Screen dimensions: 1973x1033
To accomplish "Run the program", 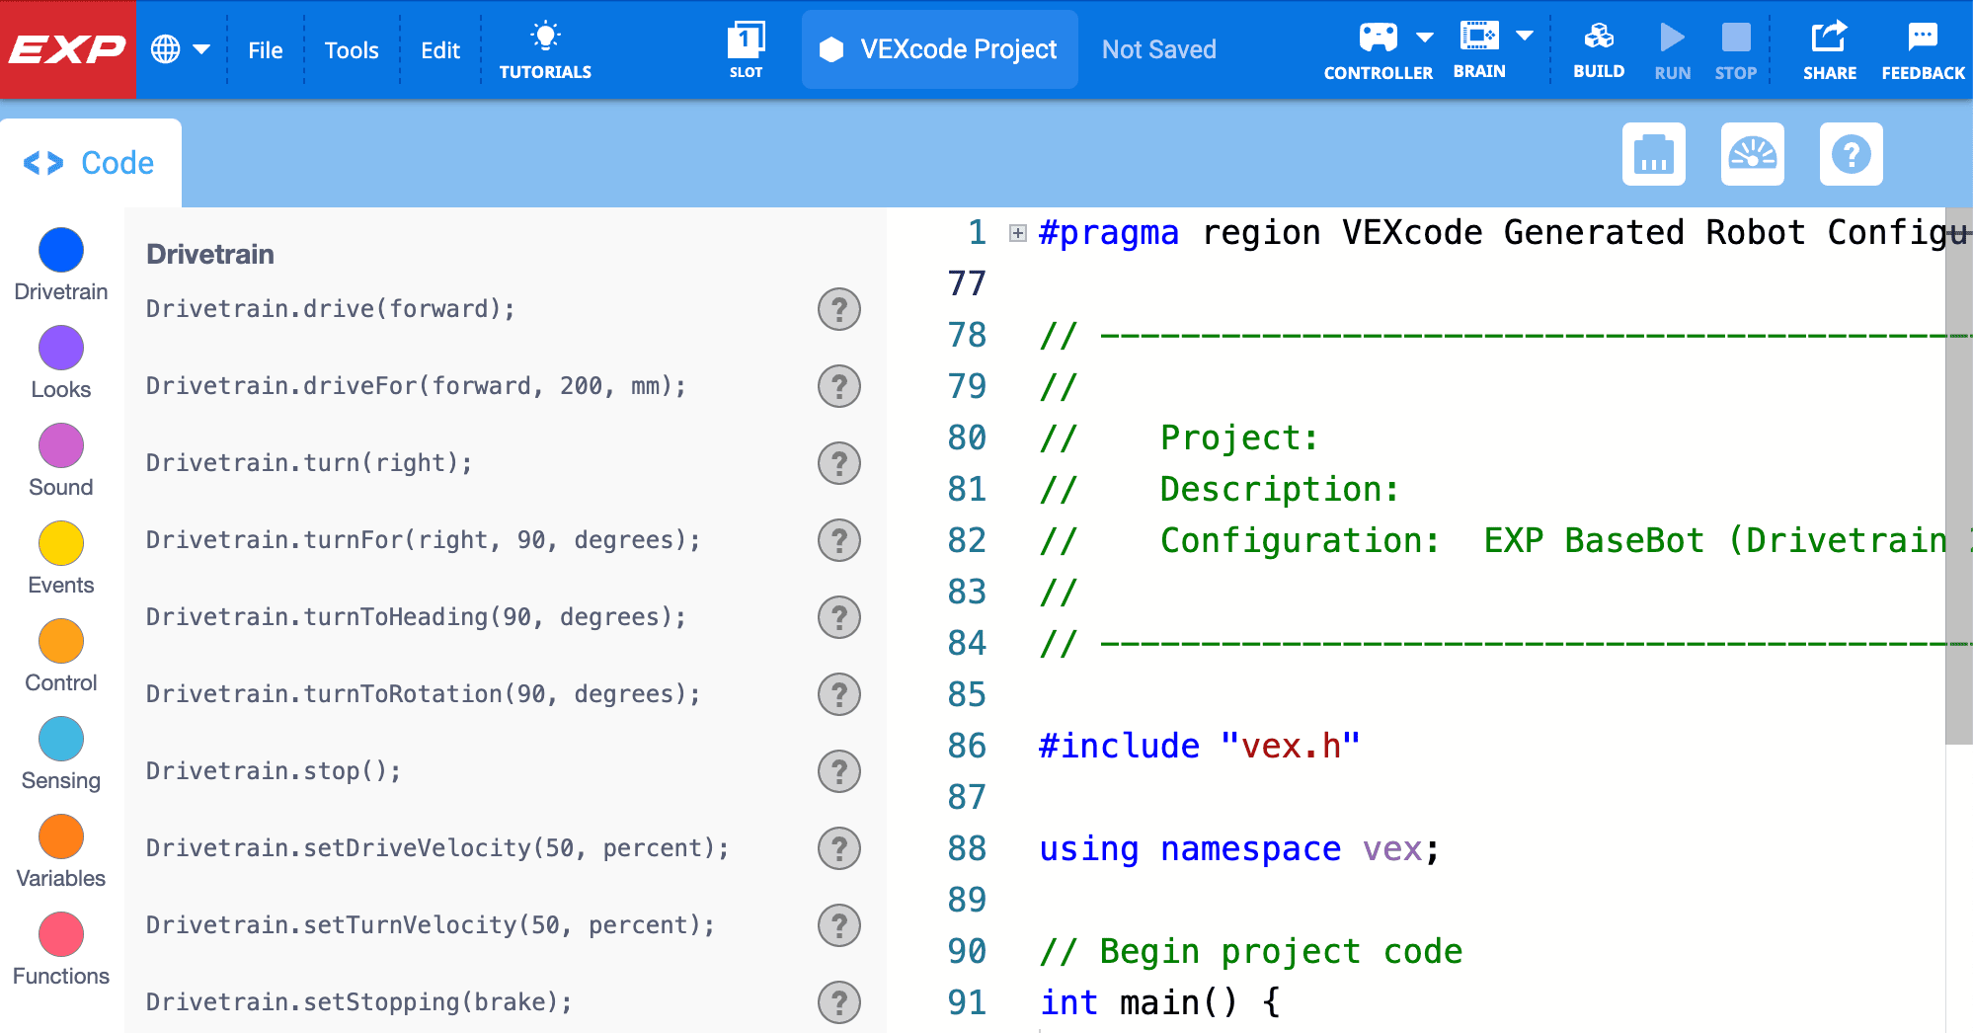I will (x=1672, y=47).
